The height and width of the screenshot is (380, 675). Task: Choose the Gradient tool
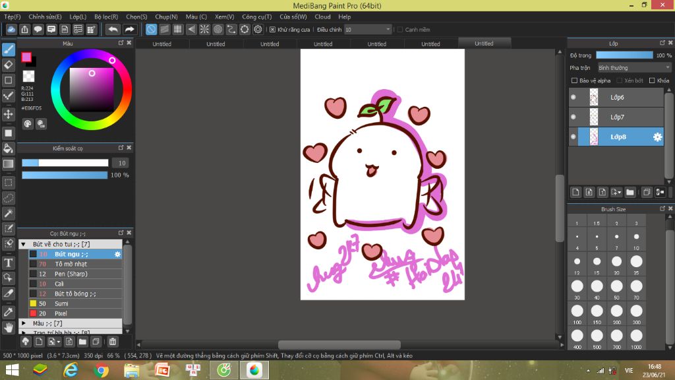pyautogui.click(x=9, y=164)
